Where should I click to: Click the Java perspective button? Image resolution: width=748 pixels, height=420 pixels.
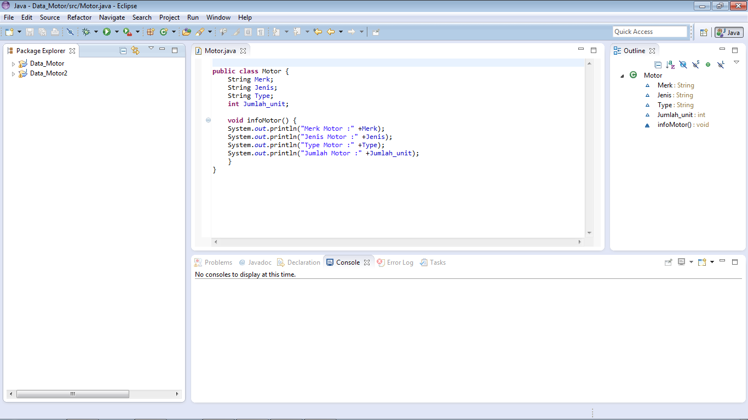point(729,32)
